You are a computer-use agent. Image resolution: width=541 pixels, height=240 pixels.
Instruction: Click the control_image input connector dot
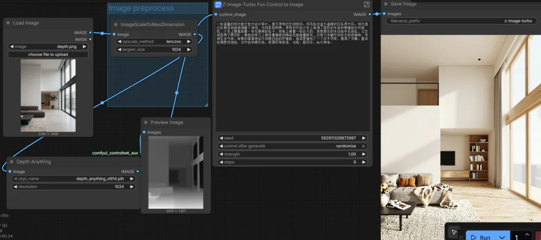[x=216, y=14]
